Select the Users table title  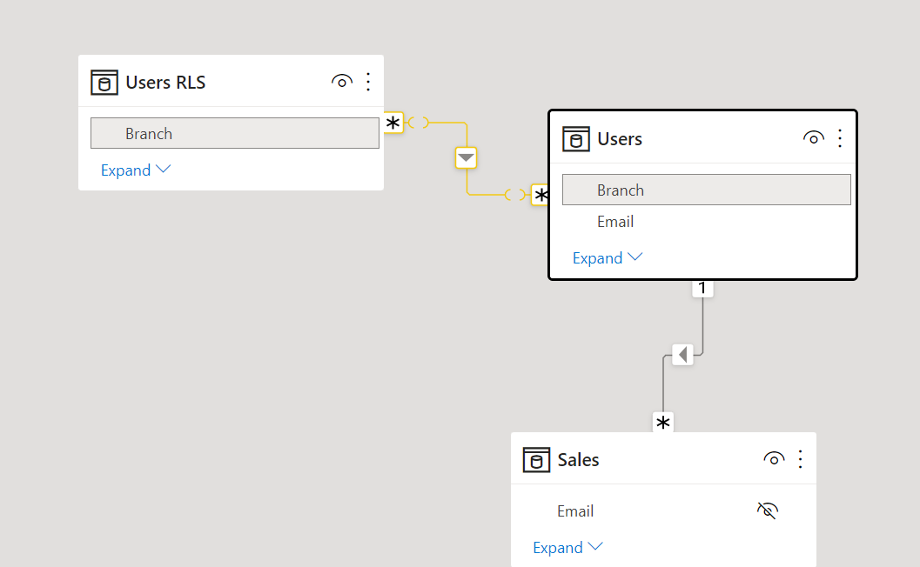[620, 139]
